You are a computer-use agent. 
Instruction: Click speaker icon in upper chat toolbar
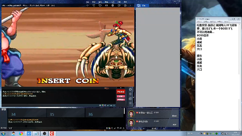(105, 105)
